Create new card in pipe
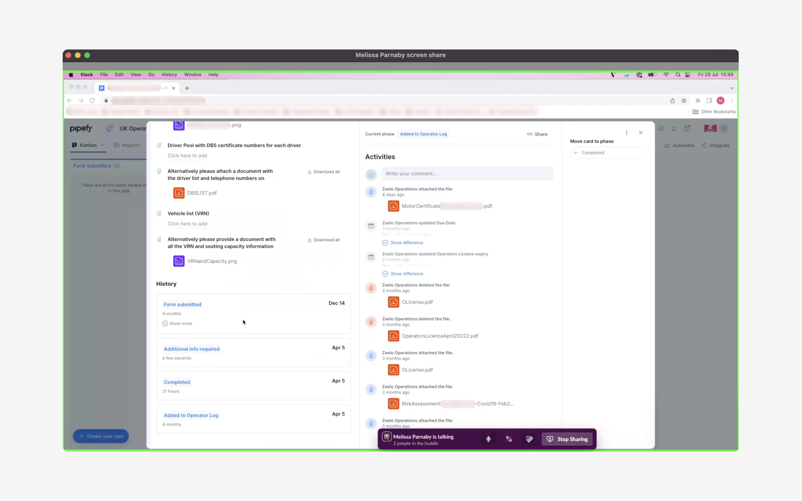Image resolution: width=802 pixels, height=501 pixels. 101,436
